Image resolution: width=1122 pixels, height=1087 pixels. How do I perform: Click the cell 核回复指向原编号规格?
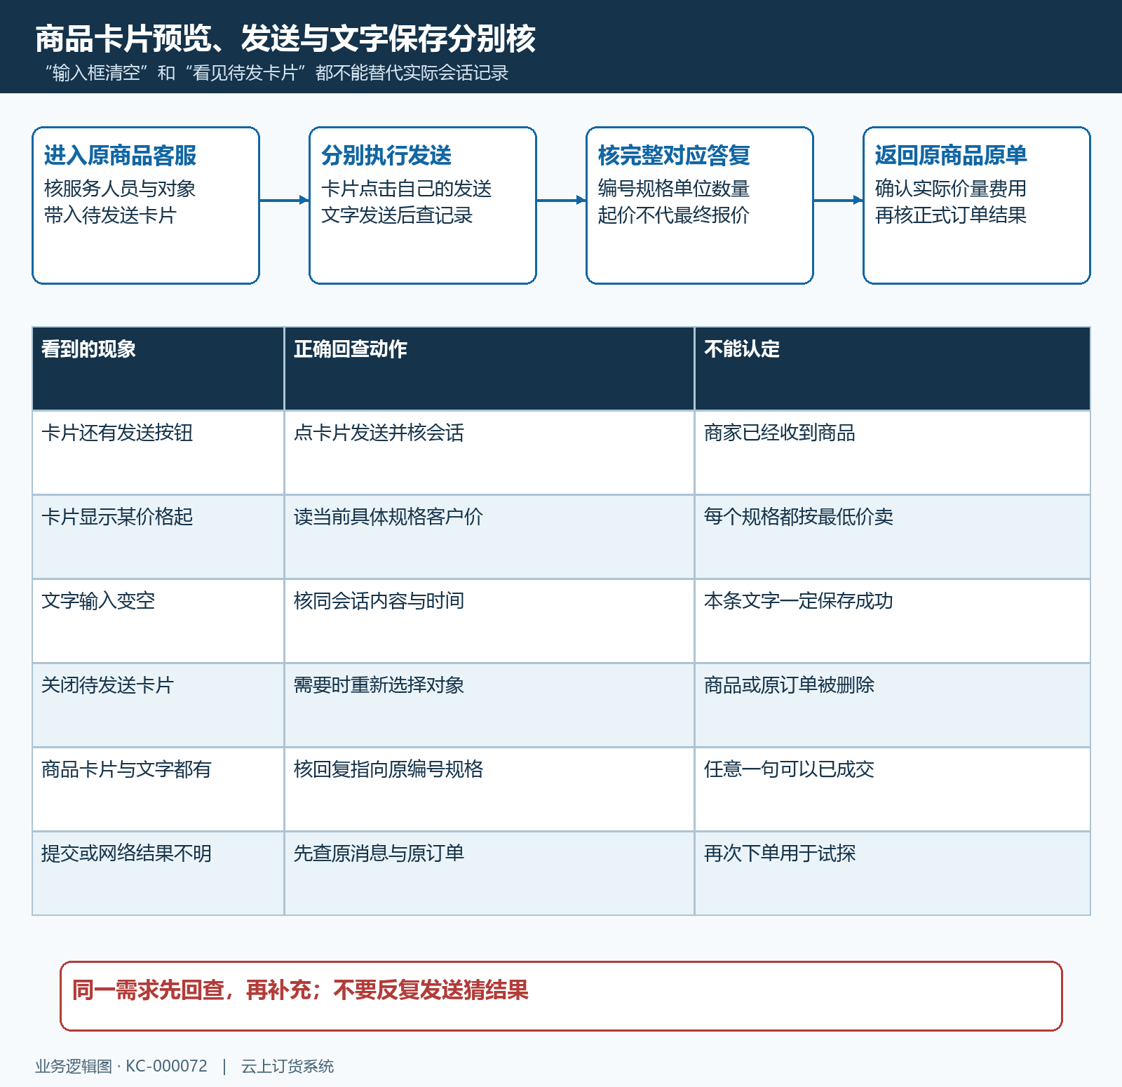(489, 789)
